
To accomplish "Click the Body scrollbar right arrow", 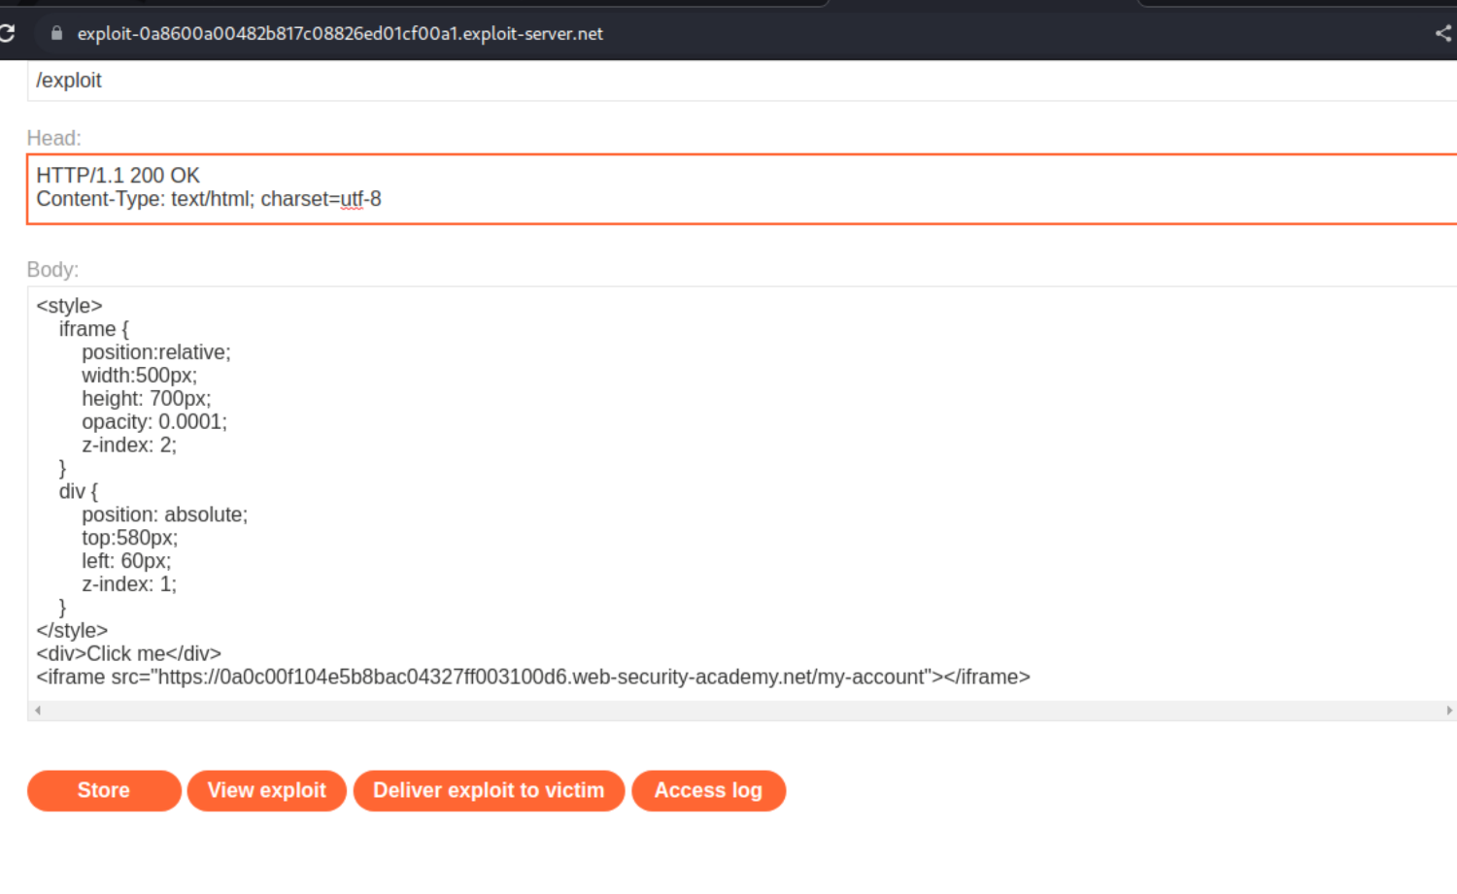I will [x=1448, y=711].
